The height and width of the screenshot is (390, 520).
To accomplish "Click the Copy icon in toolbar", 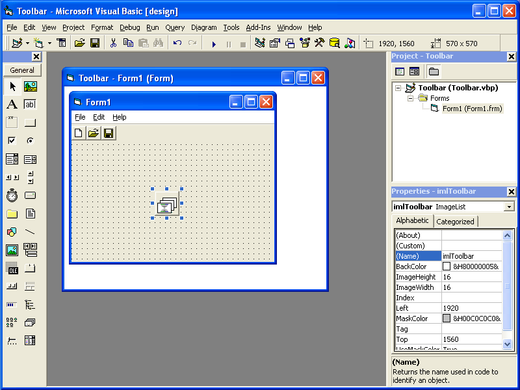I will click(x=128, y=43).
